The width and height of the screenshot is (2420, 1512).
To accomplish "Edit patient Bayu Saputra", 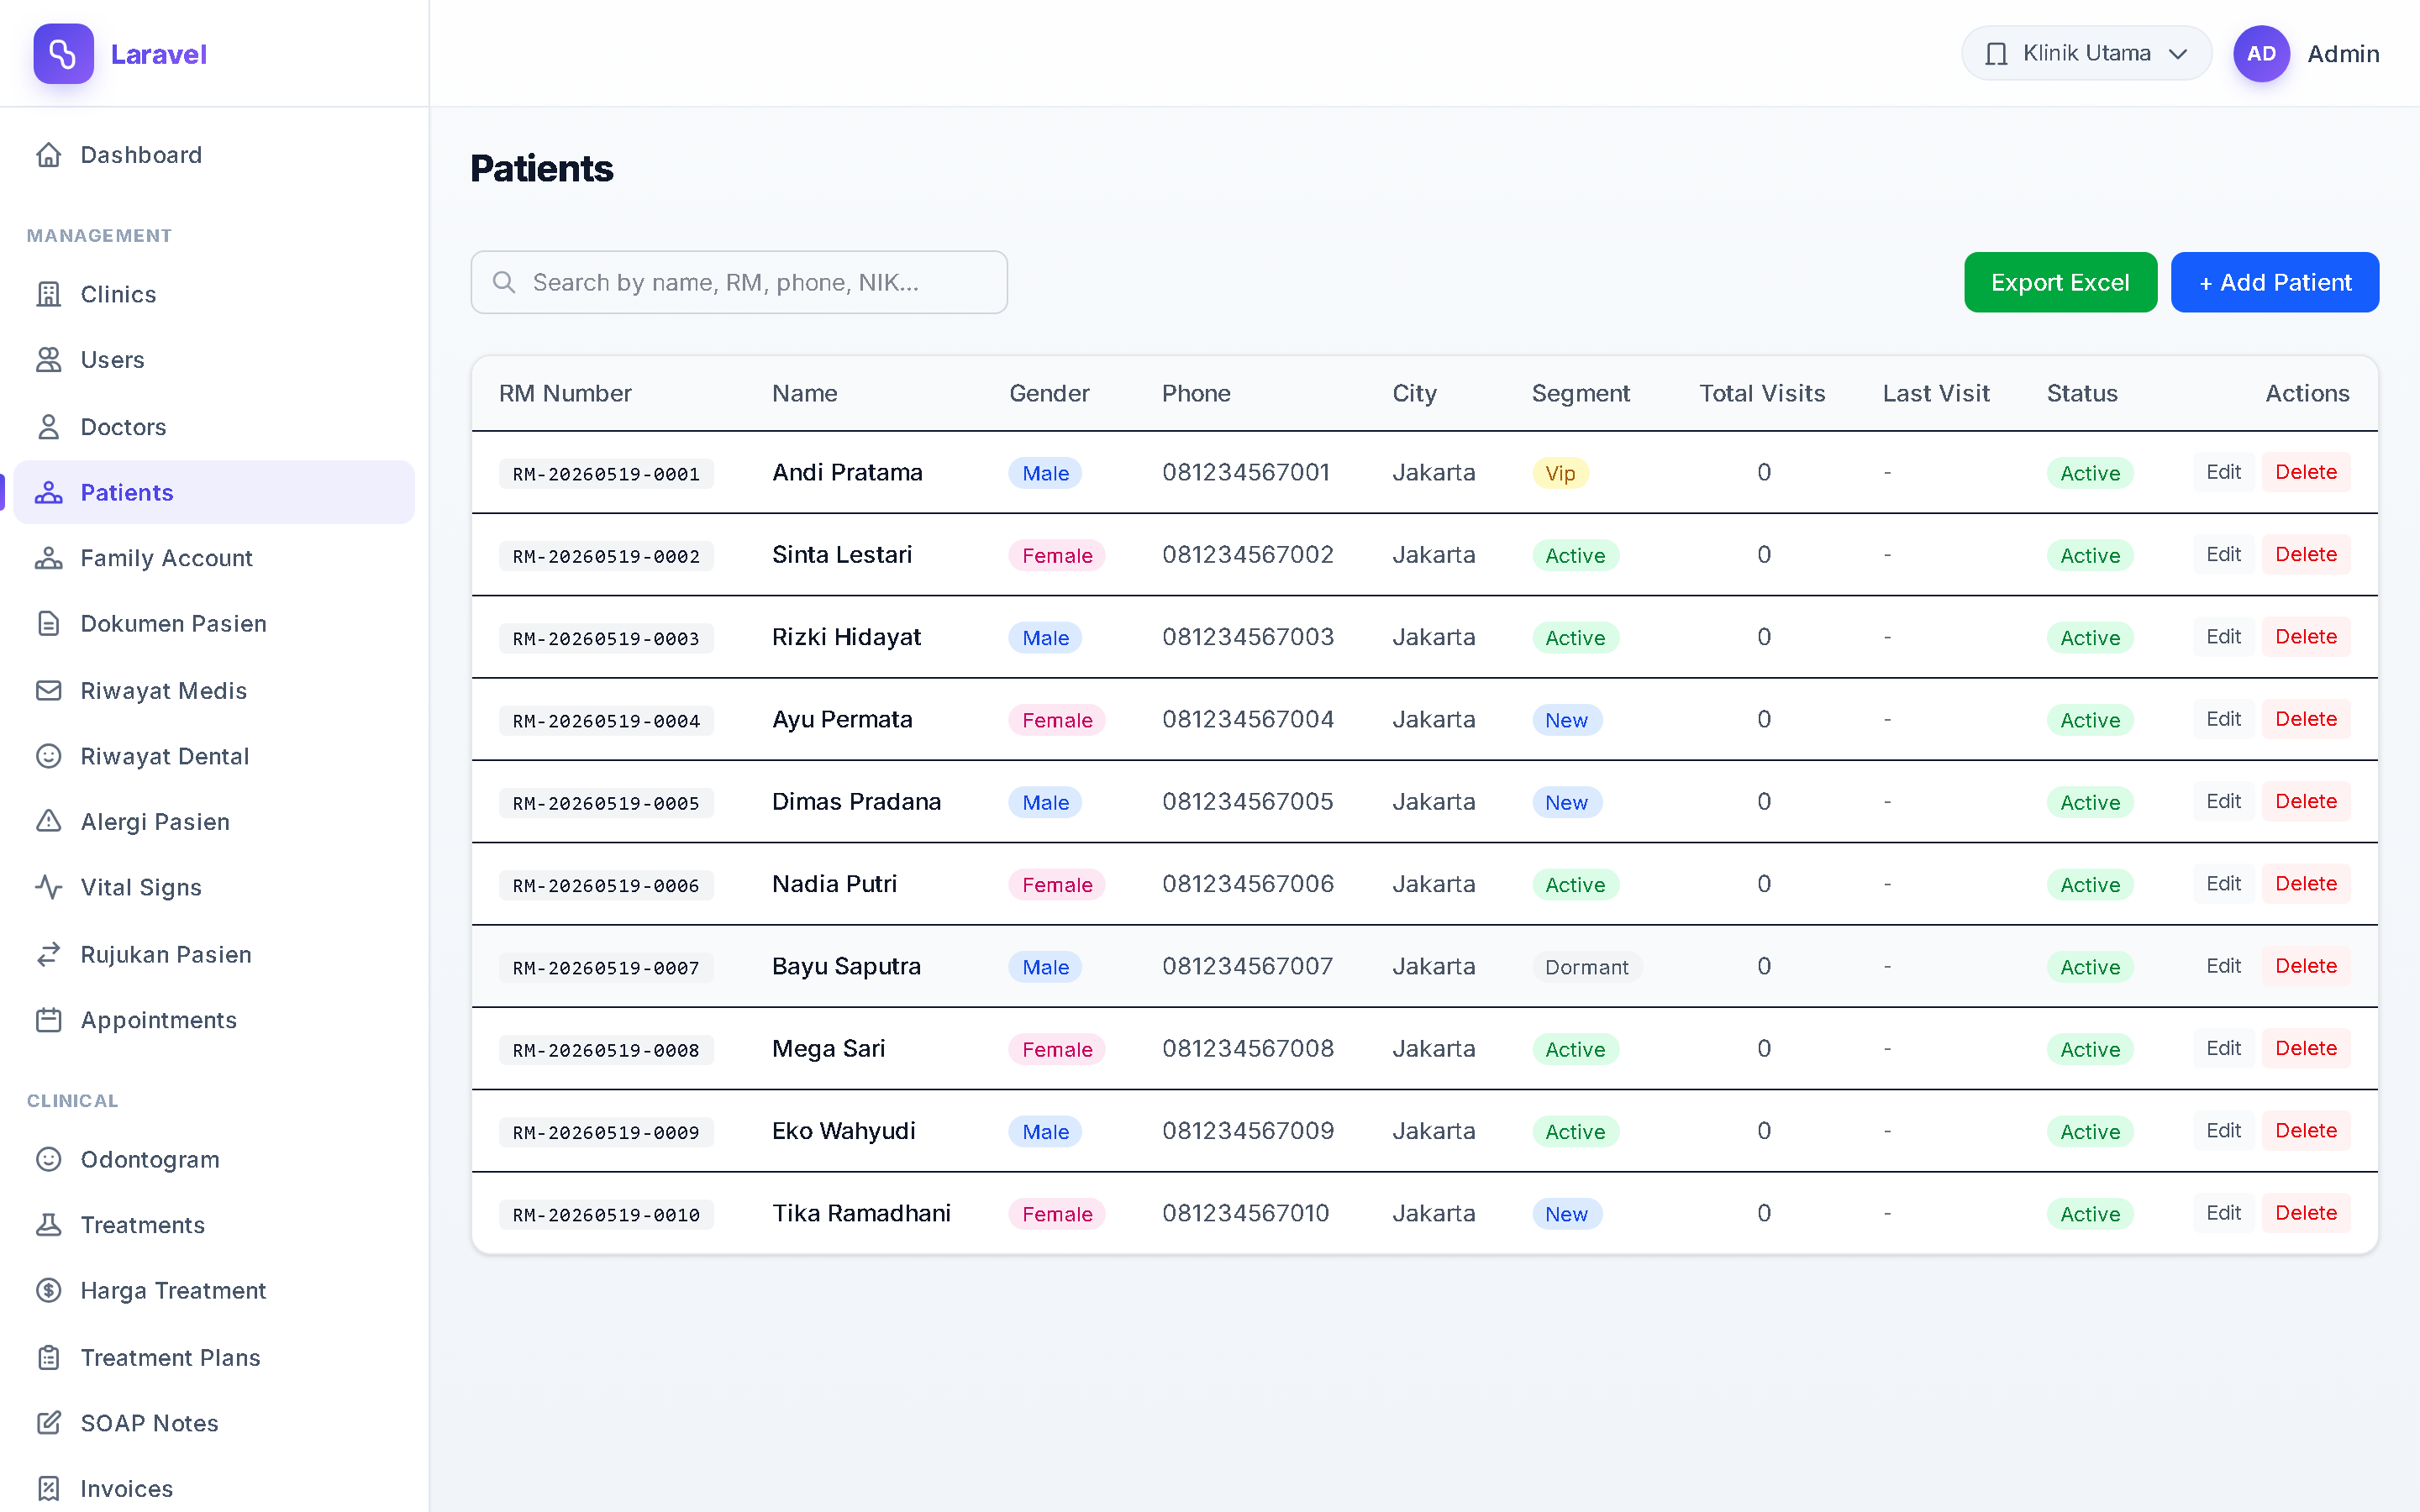I will click(2223, 966).
